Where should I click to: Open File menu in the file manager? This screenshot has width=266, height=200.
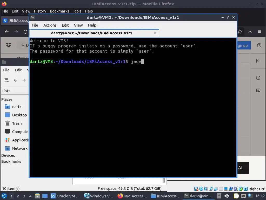6,70
